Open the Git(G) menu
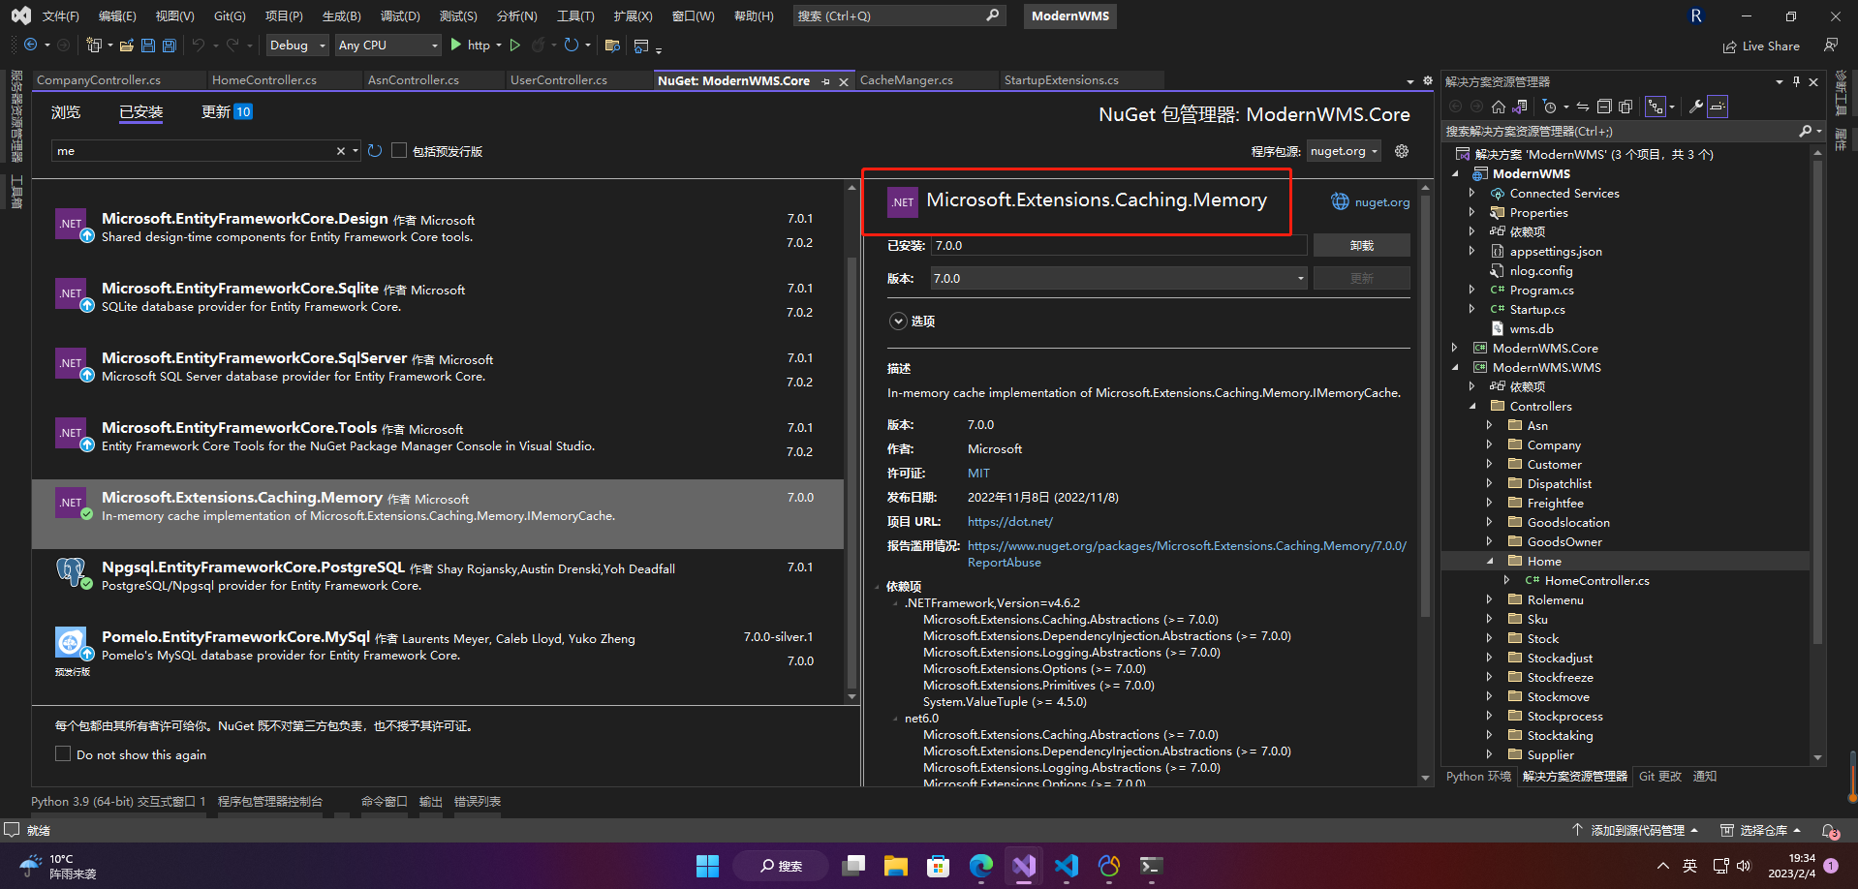This screenshot has width=1858, height=889. (x=230, y=16)
